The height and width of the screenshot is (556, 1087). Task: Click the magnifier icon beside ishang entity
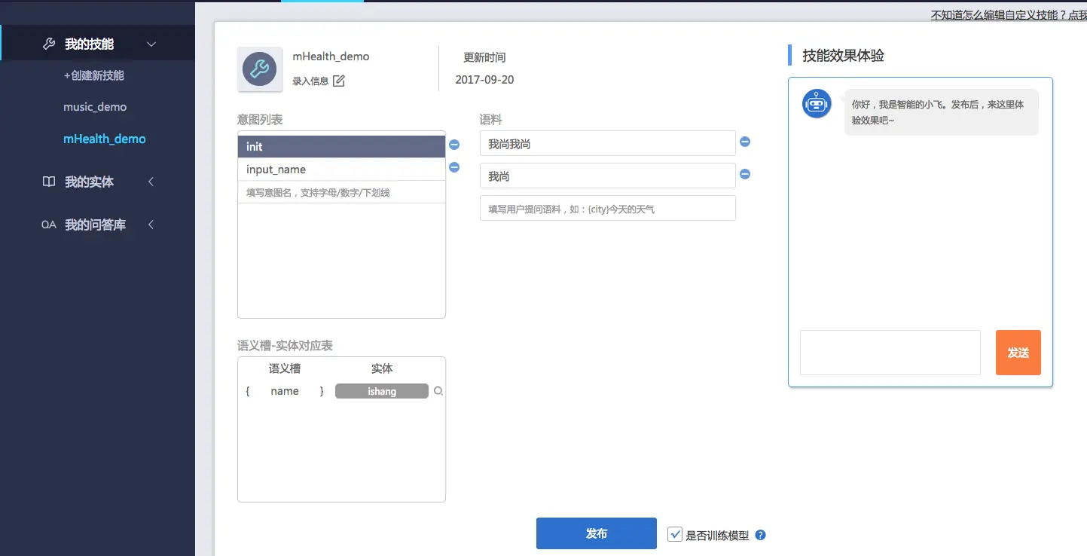coord(438,391)
